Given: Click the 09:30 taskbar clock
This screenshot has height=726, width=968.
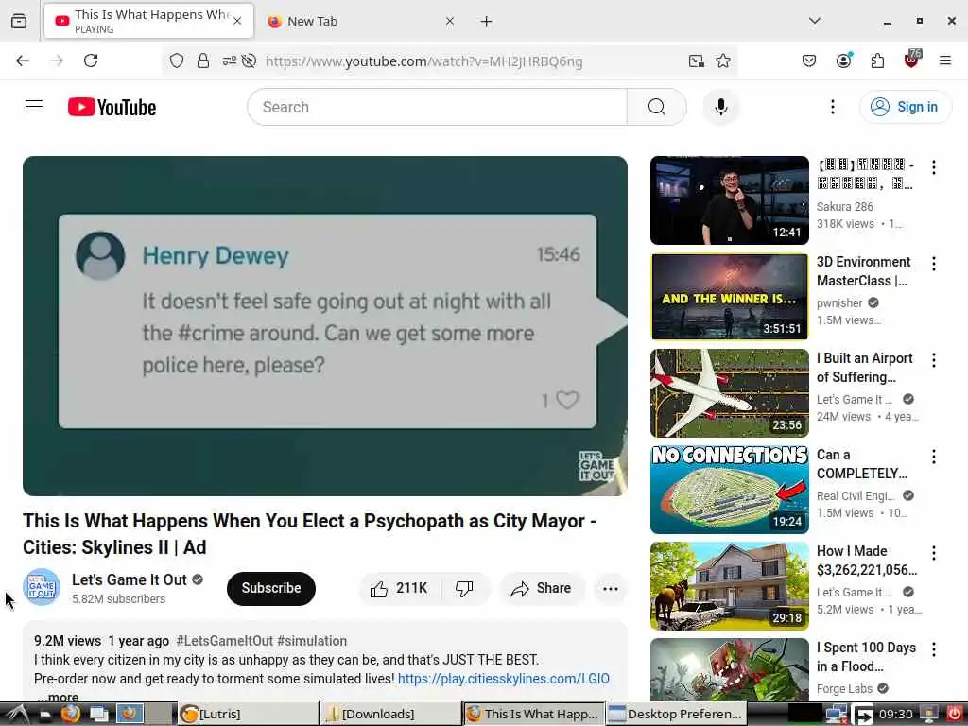Looking at the screenshot, I should [x=896, y=715].
